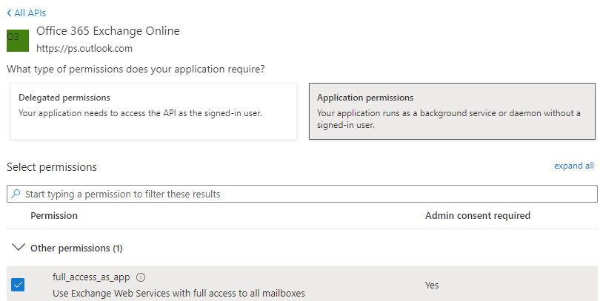Uncheck the full_access_as_app checkbox
This screenshot has width=600, height=301.
click(18, 285)
